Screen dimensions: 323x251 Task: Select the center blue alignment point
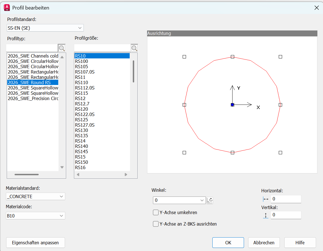coord(232,105)
